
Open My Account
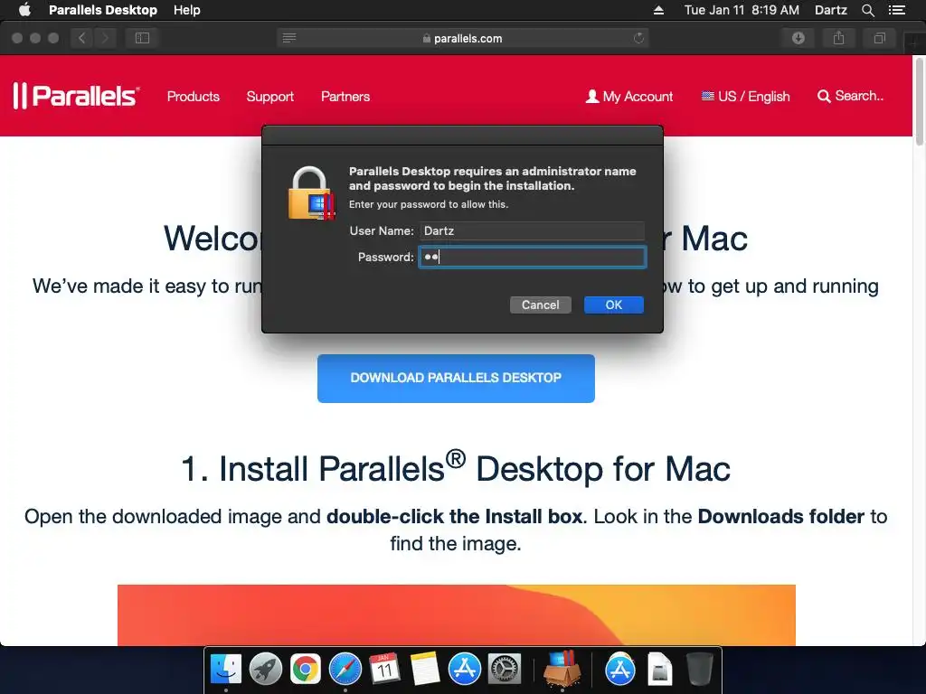click(x=629, y=96)
